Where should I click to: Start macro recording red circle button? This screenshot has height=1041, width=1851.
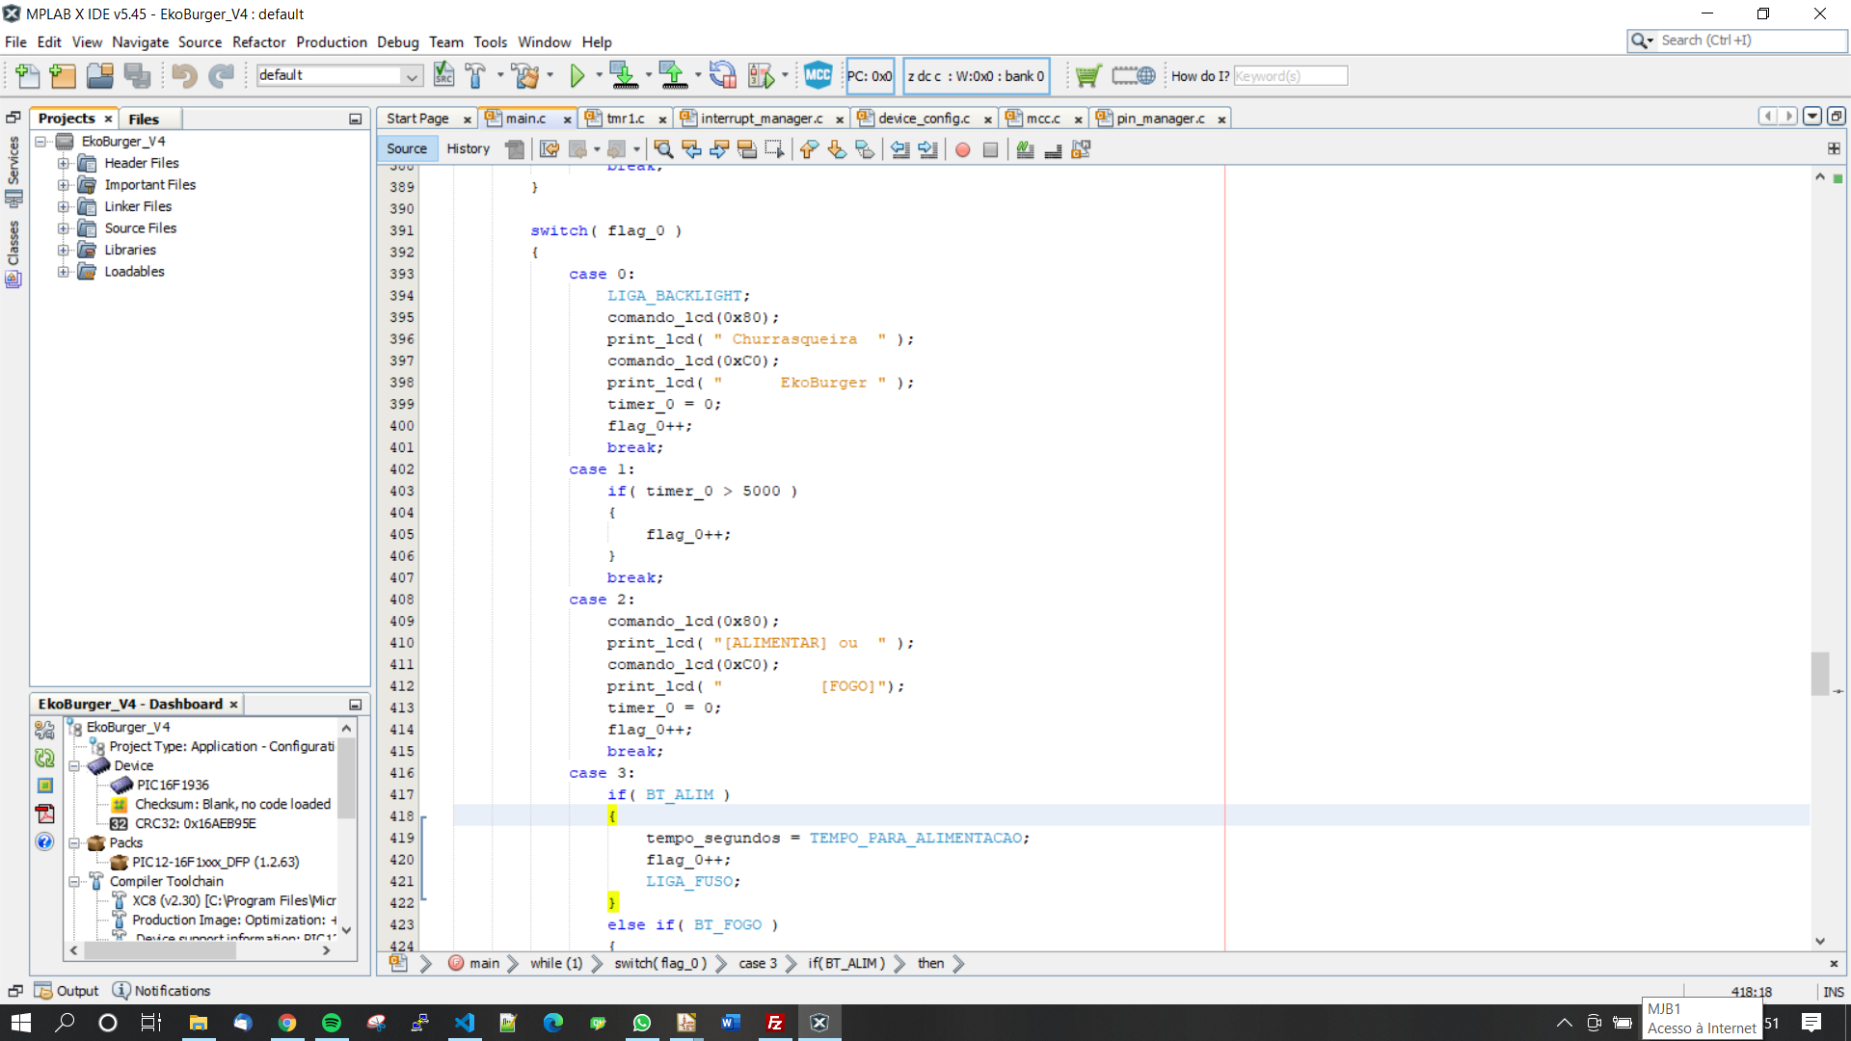(x=962, y=149)
